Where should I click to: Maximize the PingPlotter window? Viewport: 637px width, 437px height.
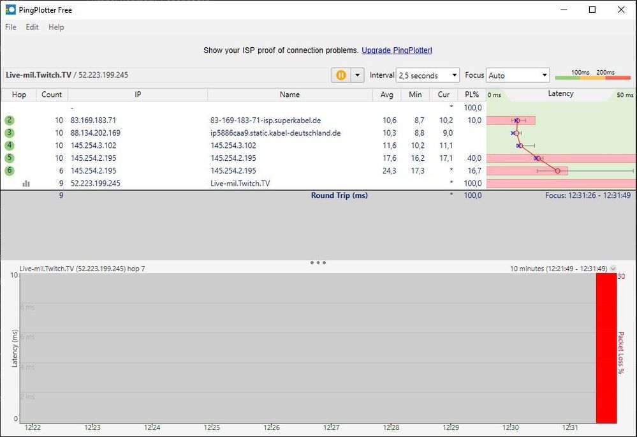click(x=592, y=10)
